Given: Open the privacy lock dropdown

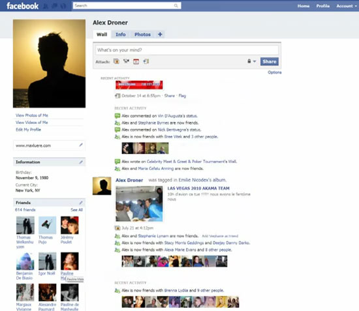Looking at the screenshot, I should 251,61.
